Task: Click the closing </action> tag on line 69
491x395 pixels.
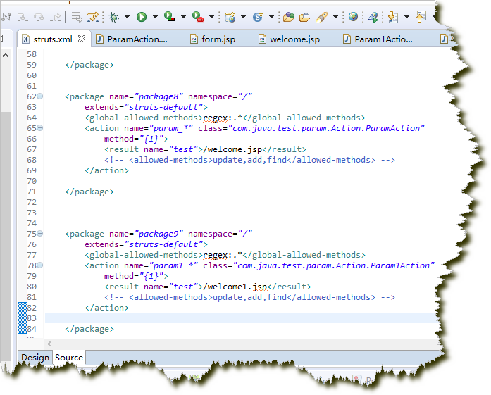Action: (x=107, y=170)
